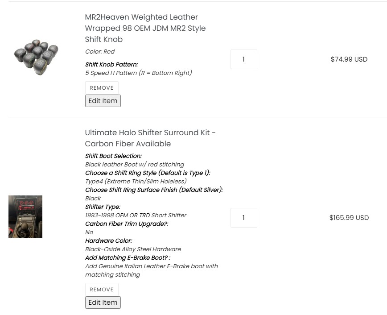387x315 pixels.
Task: Remove the MR2 shift knob from cart
Action: tap(102, 88)
